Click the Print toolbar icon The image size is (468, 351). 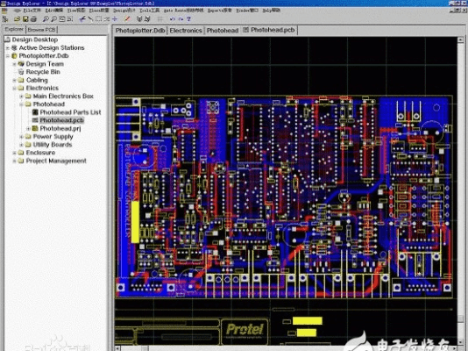(x=33, y=18)
